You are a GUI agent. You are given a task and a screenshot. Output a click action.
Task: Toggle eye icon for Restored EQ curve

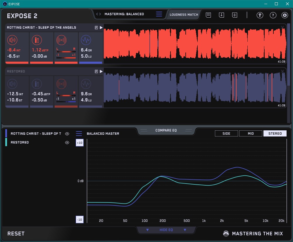point(67,143)
